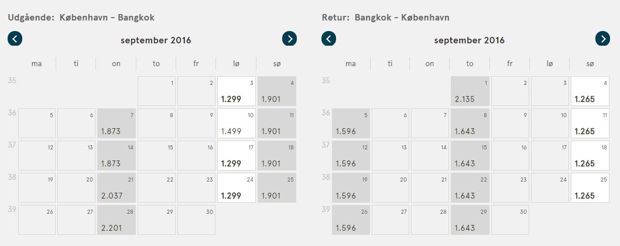Select outbound September 3 fare 1.299

[x=237, y=91]
